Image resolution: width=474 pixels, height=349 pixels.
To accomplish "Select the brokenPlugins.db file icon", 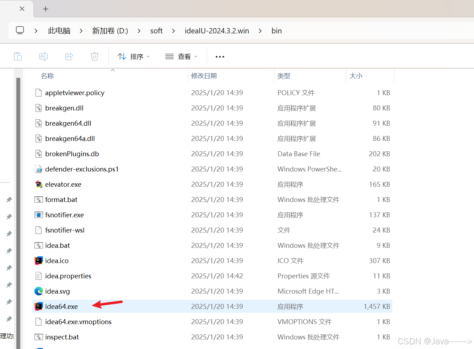I will pos(39,154).
